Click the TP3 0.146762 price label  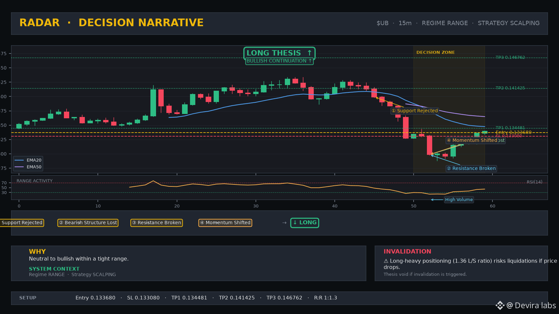(x=510, y=57)
